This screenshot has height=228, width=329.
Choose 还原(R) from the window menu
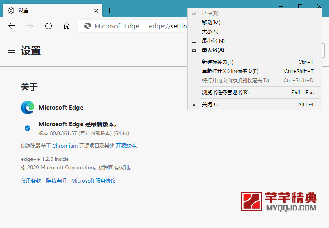click(x=255, y=13)
